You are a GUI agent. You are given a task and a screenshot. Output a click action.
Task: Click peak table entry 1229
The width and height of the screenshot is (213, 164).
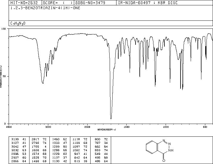56,154
